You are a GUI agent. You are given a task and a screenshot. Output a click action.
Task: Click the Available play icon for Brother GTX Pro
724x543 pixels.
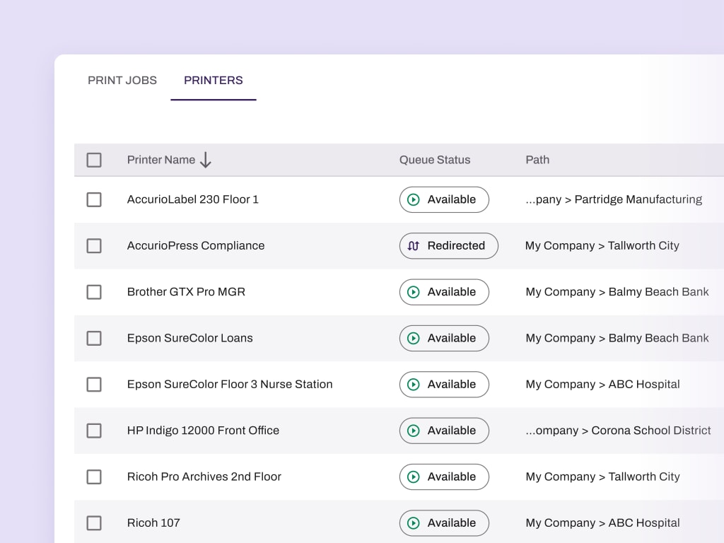click(414, 292)
